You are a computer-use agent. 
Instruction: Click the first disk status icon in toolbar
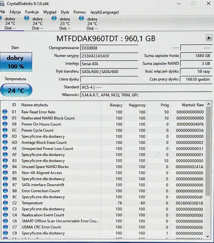pyautogui.click(x=0, y=18)
